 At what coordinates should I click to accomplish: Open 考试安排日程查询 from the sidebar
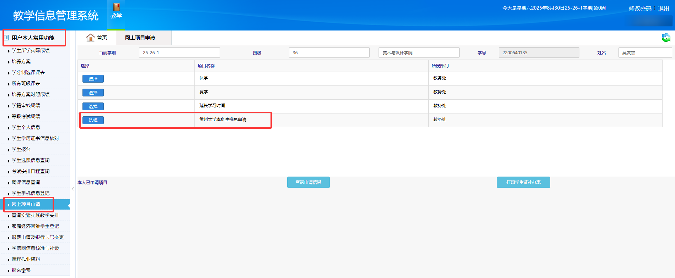tap(31, 171)
